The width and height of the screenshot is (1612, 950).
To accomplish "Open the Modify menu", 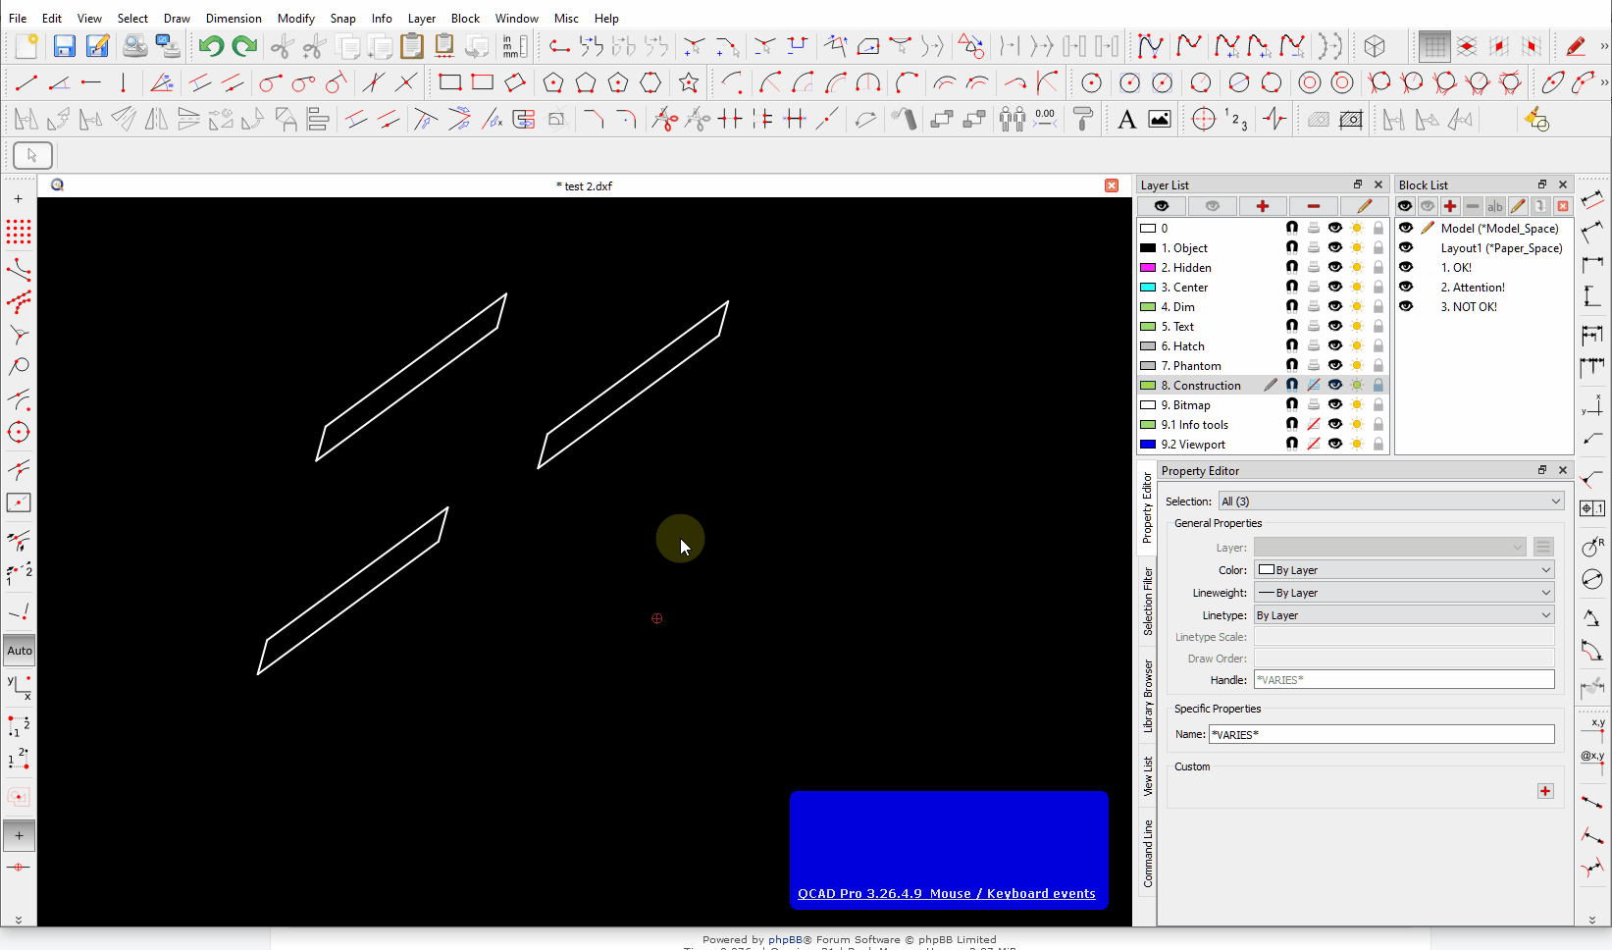I will pyautogui.click(x=295, y=18).
